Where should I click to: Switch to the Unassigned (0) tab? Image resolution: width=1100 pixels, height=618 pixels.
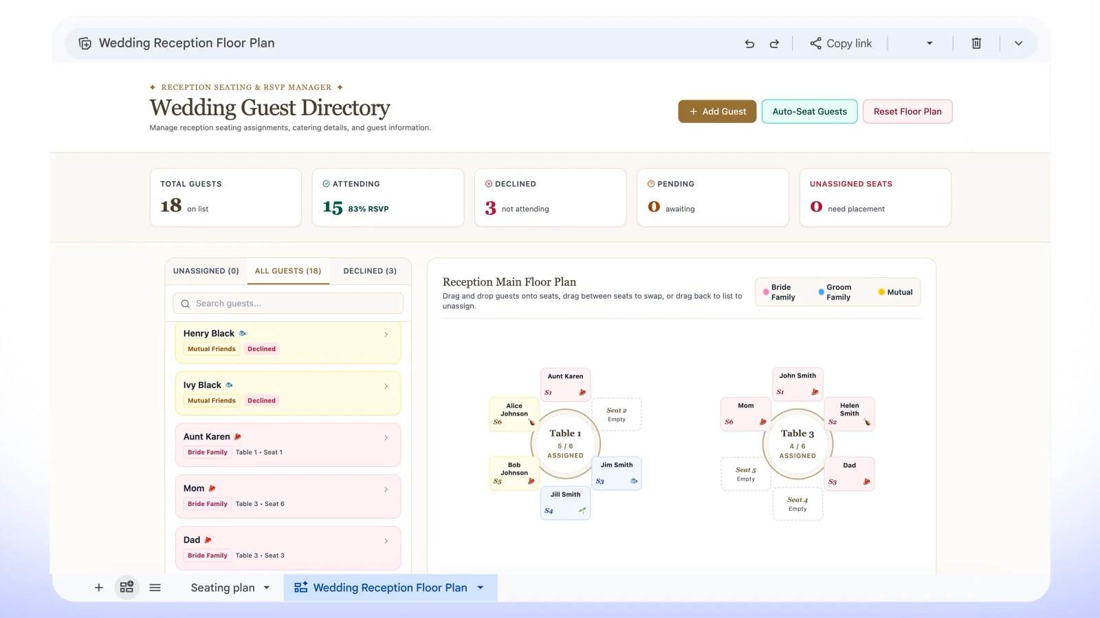[206, 271]
